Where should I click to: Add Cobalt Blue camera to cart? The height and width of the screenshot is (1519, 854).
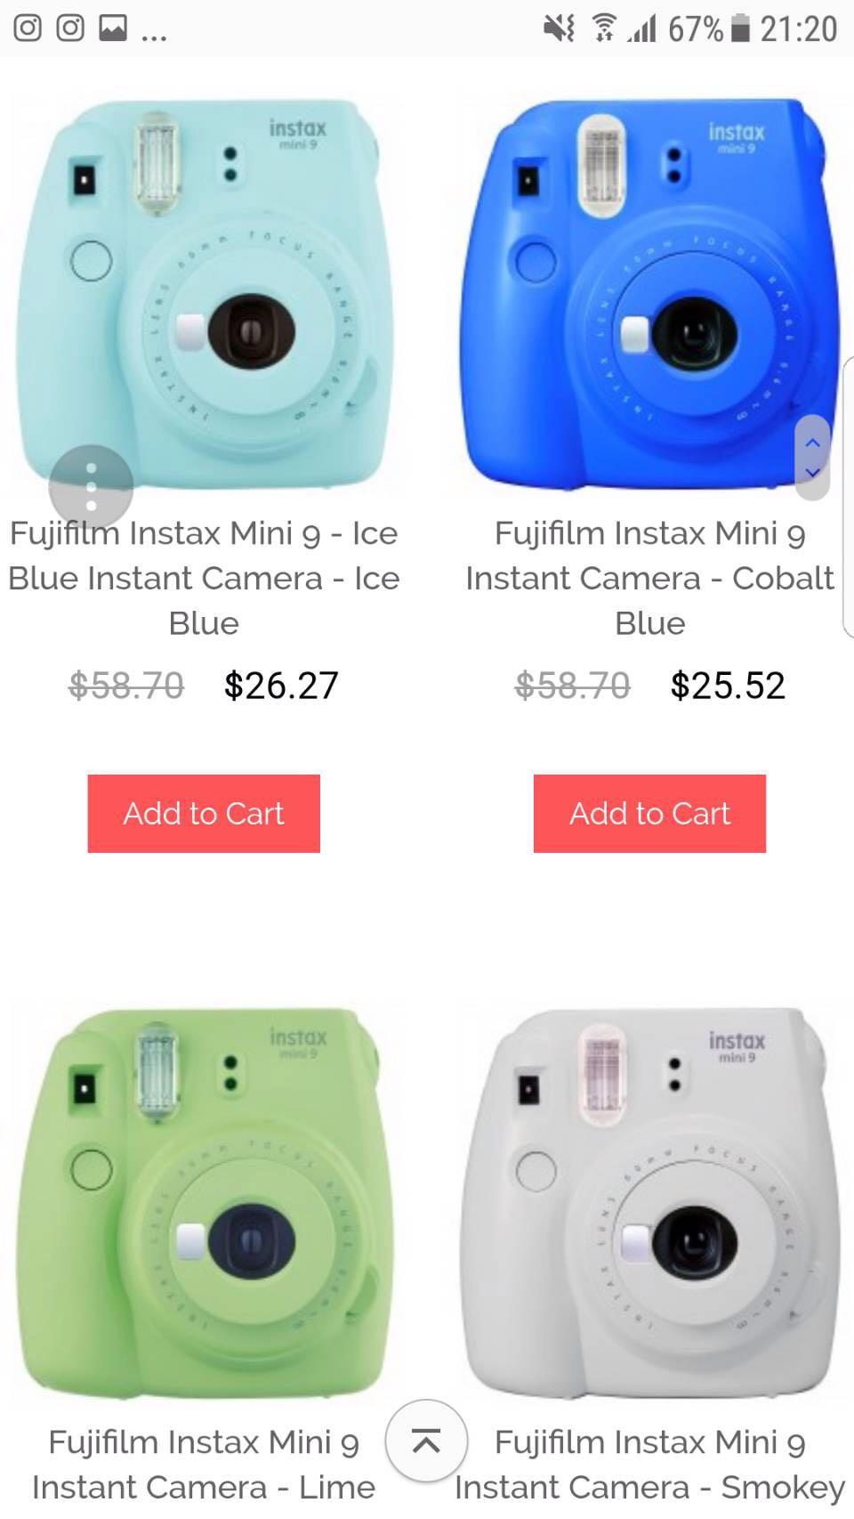pyautogui.click(x=649, y=813)
